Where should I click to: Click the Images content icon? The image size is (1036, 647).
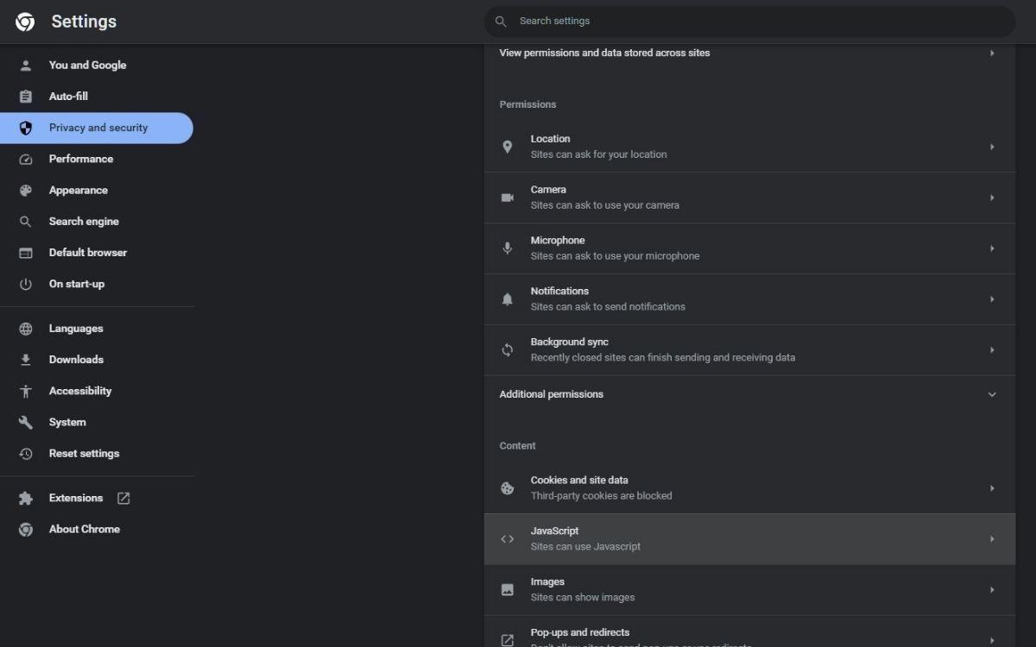tap(508, 590)
